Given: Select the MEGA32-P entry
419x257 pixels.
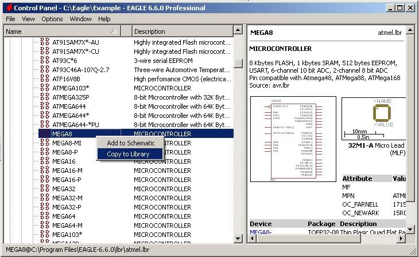Looking at the screenshot, I should (67, 207).
